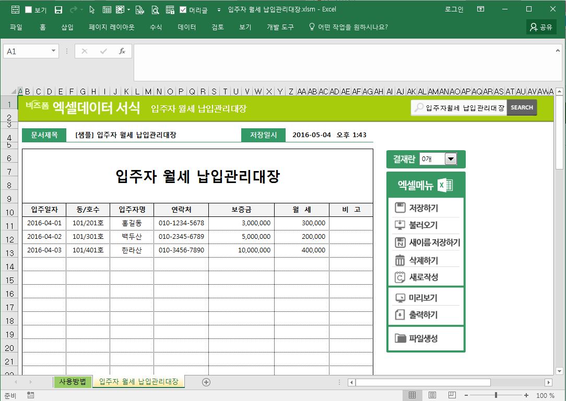Expand the 결재란 count dropdown
This screenshot has height=401, width=566.
click(x=450, y=159)
